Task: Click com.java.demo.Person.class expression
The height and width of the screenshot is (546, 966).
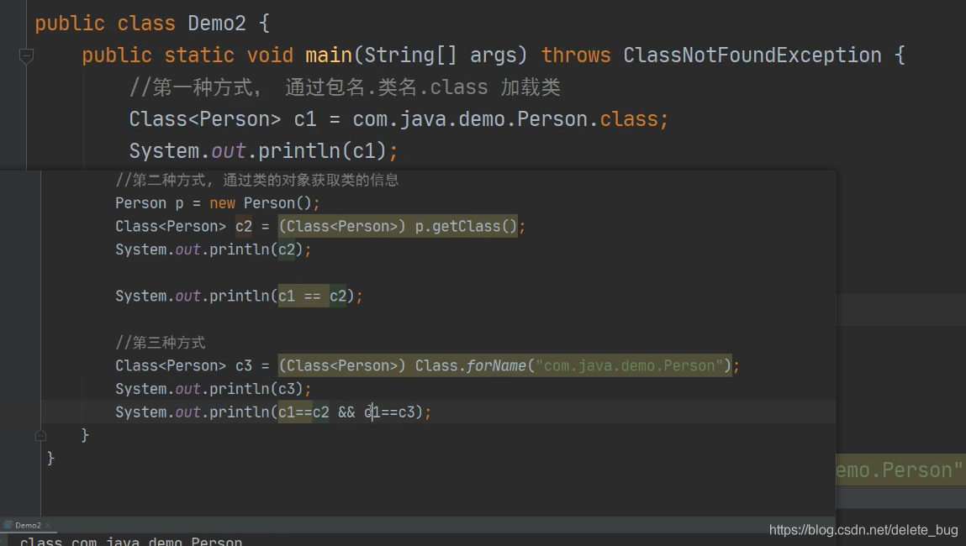Action: point(505,118)
